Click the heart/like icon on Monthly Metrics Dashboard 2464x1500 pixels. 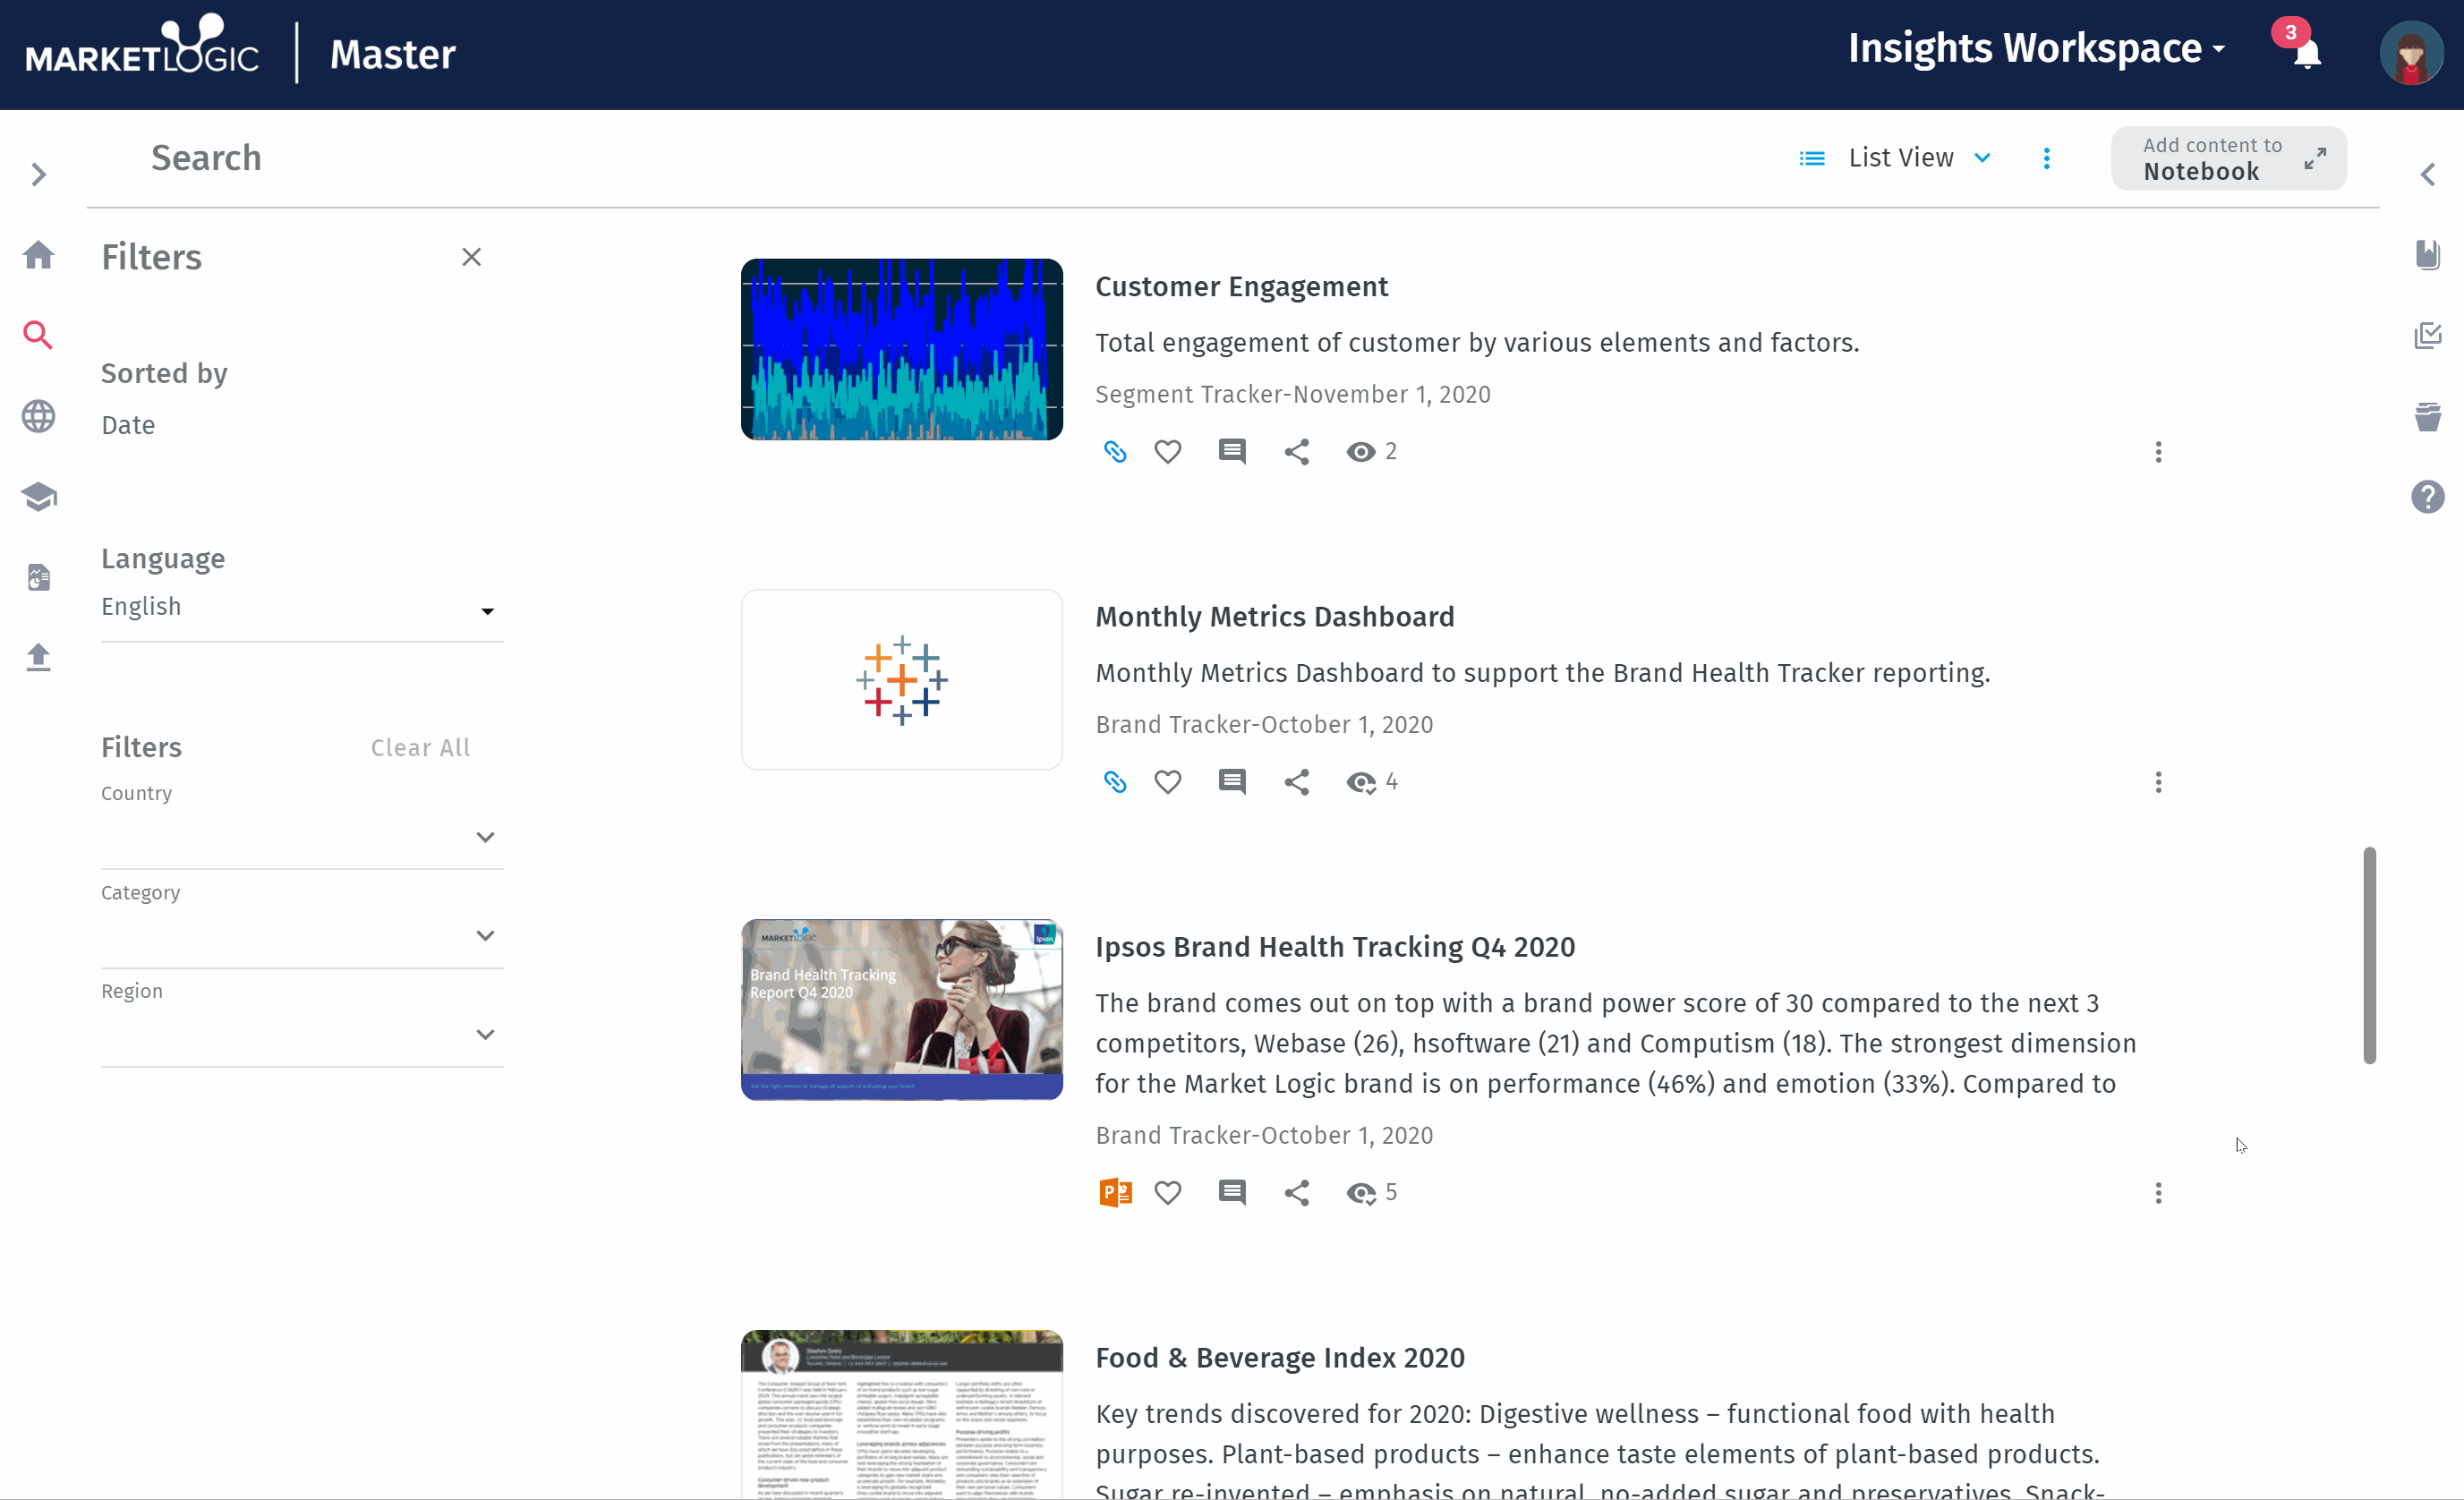click(1167, 781)
